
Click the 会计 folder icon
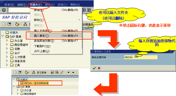(12, 52)
